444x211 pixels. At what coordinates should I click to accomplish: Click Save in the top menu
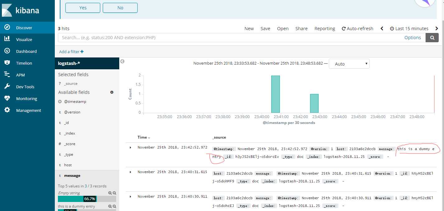click(265, 29)
